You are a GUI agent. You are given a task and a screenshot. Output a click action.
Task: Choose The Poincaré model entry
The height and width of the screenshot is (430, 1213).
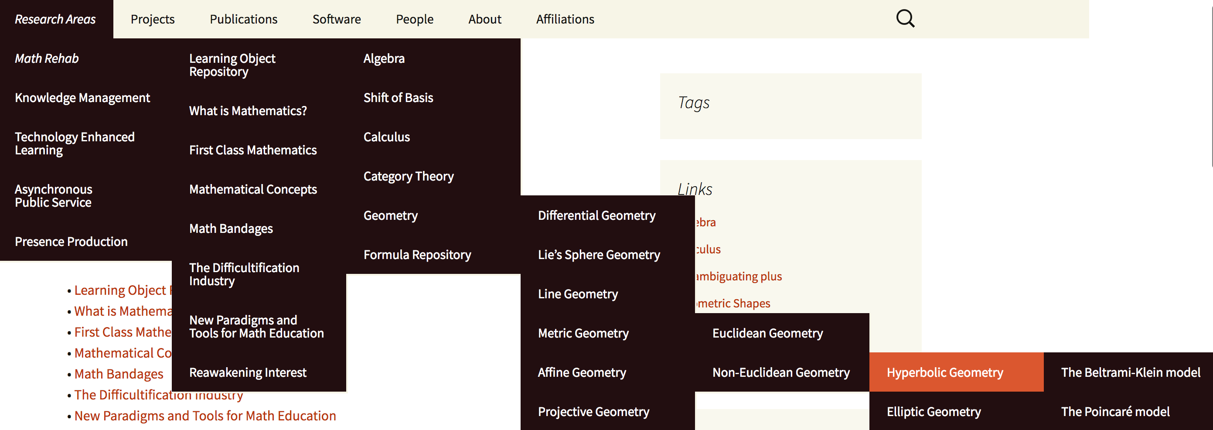tap(1114, 412)
